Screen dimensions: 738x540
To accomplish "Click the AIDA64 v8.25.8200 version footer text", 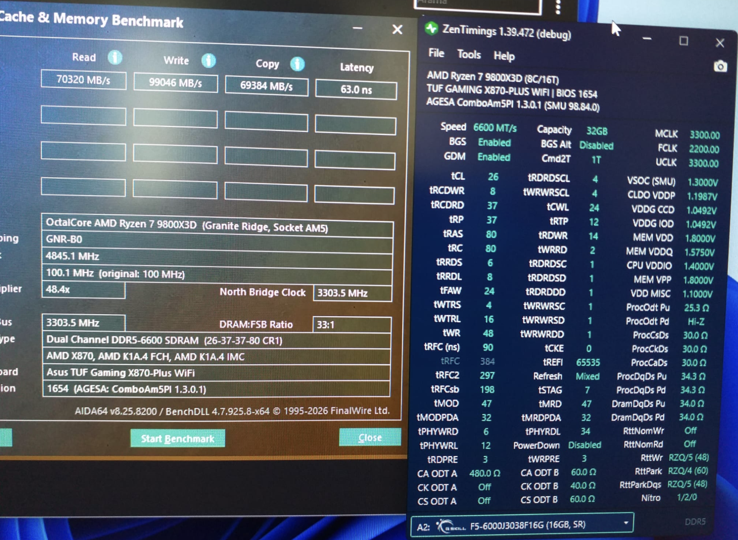I will pyautogui.click(x=232, y=411).
